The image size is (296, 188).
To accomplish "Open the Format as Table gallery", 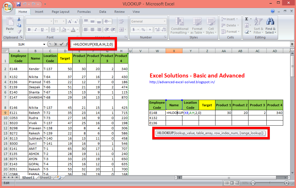I will point(197,26).
